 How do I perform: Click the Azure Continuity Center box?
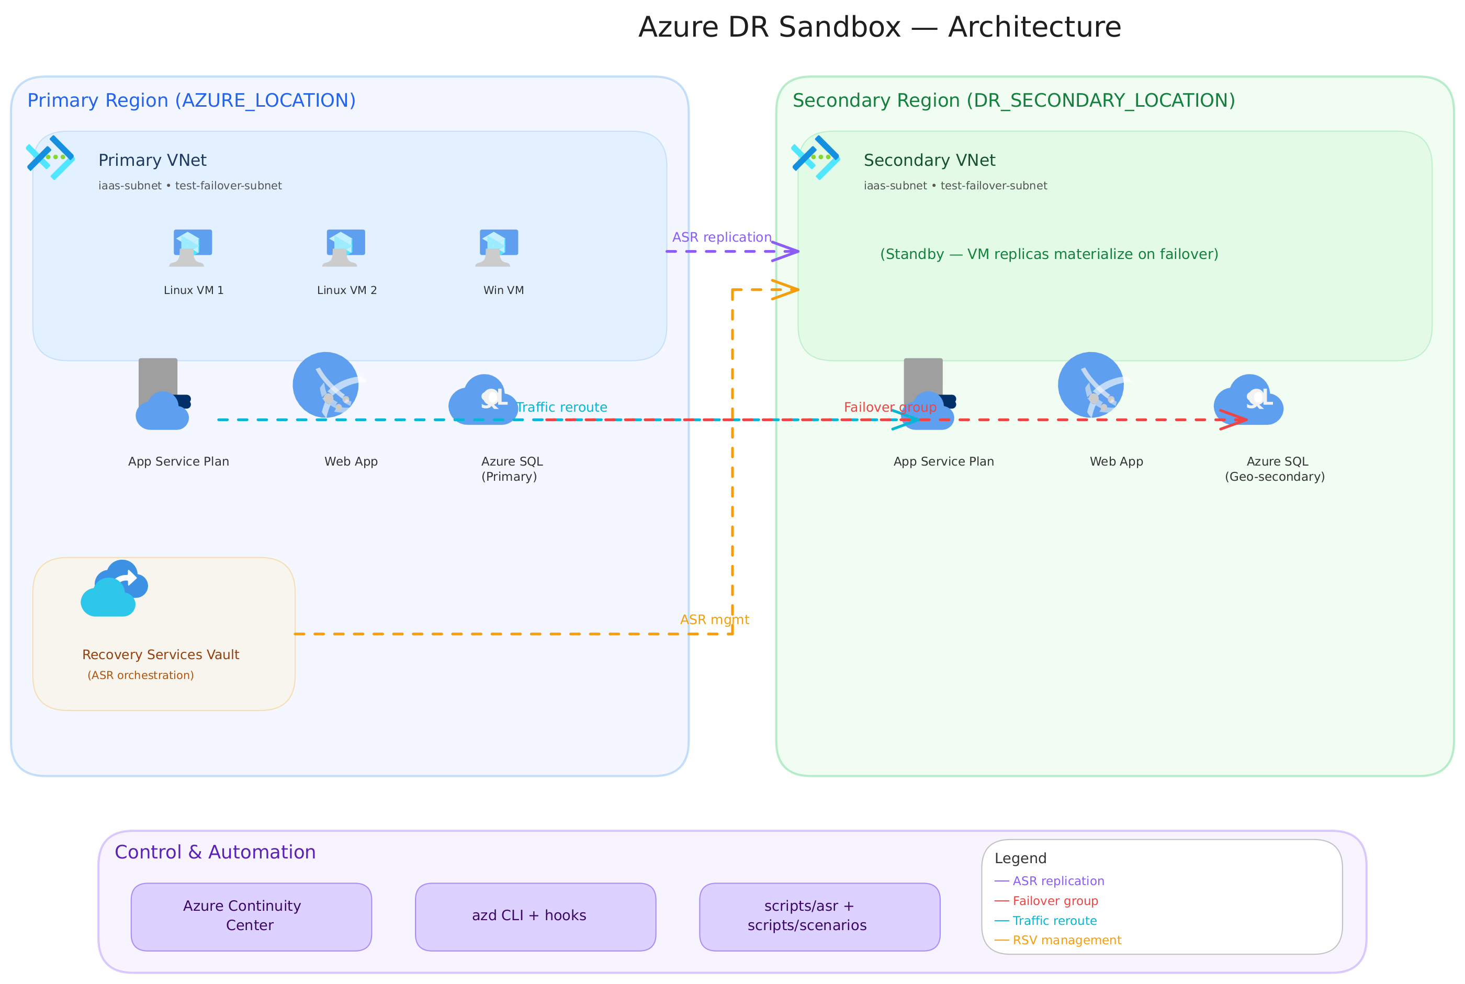tap(251, 917)
